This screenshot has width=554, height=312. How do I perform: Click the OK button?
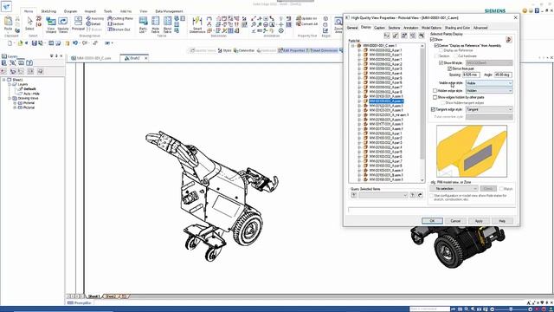click(432, 221)
